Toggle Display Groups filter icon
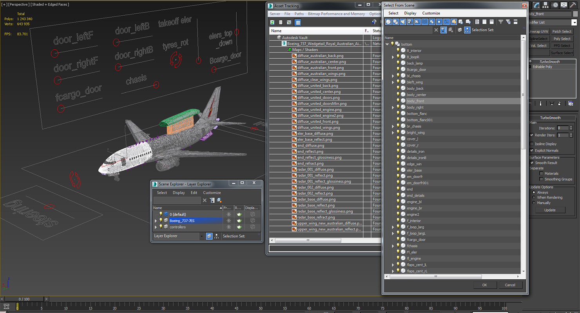 tap(432, 22)
